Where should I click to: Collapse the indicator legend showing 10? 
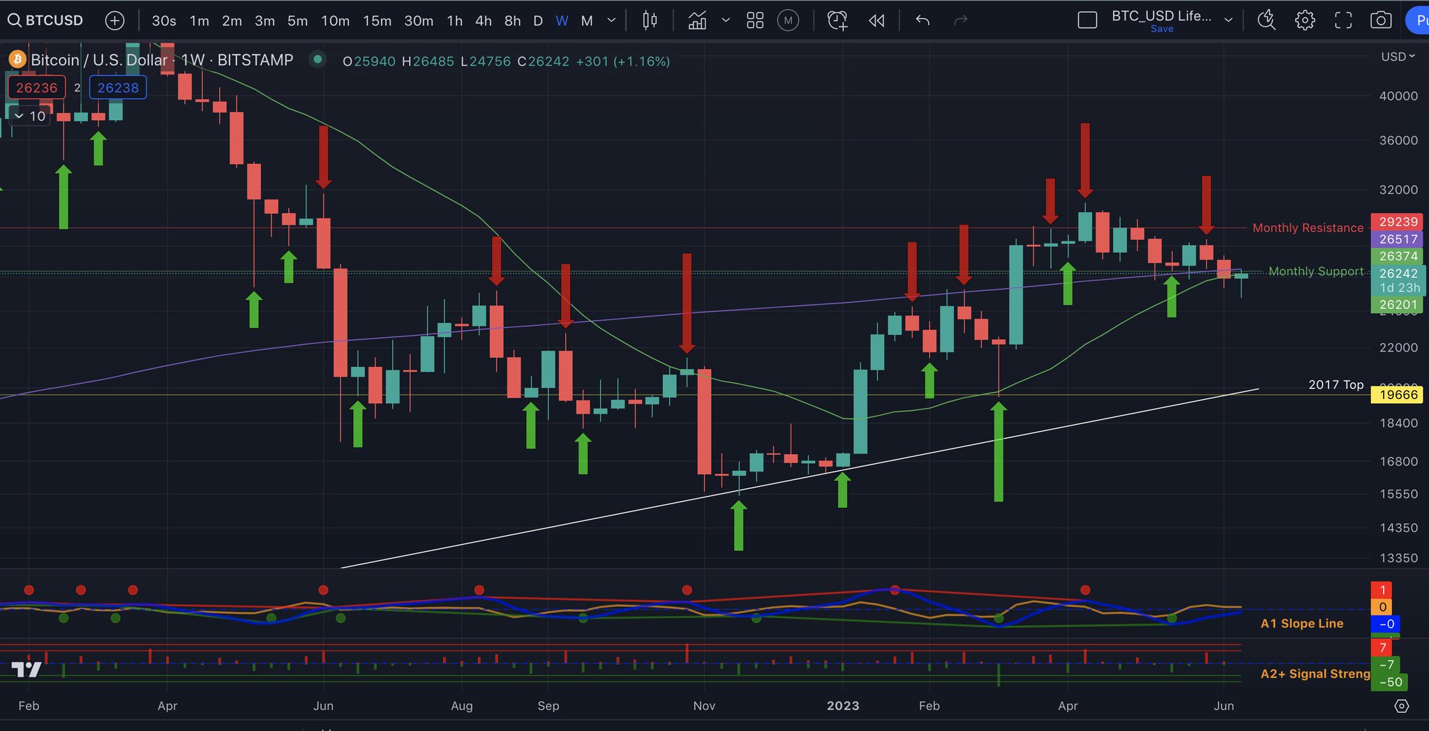point(29,116)
